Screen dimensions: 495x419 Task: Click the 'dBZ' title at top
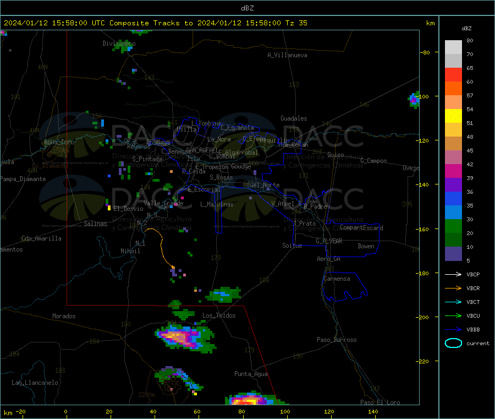tap(247, 8)
